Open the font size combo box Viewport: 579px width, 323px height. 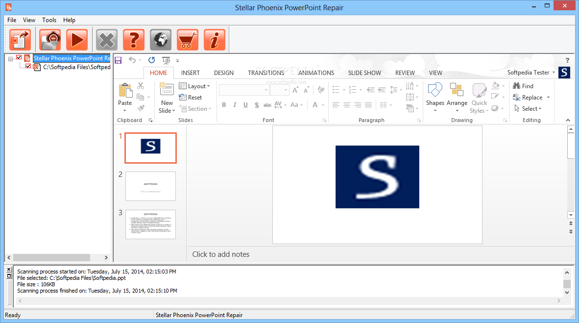pyautogui.click(x=279, y=90)
